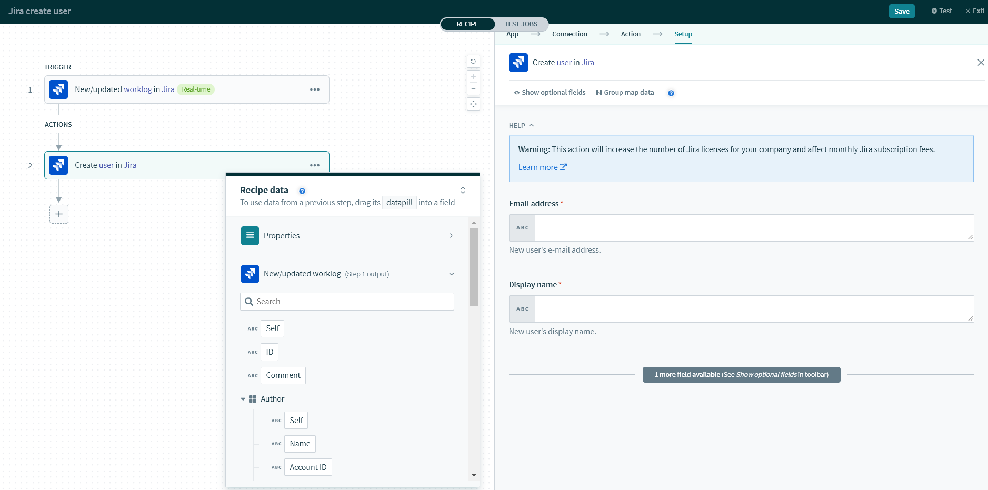Open the trigger step three-dot menu
The image size is (988, 490).
pos(315,89)
